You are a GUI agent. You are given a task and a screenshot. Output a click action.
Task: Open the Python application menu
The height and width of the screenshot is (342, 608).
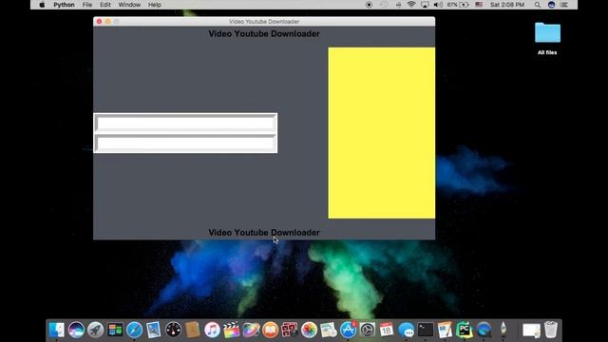point(64,5)
